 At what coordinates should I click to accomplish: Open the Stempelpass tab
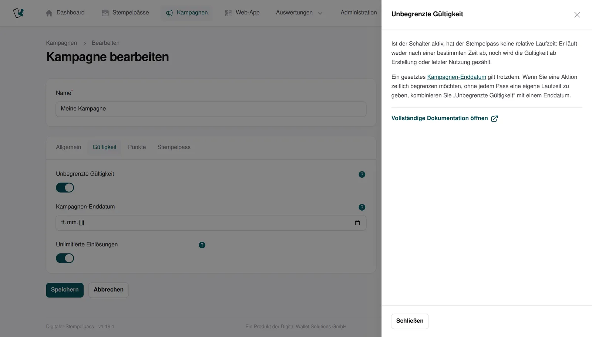(x=174, y=147)
